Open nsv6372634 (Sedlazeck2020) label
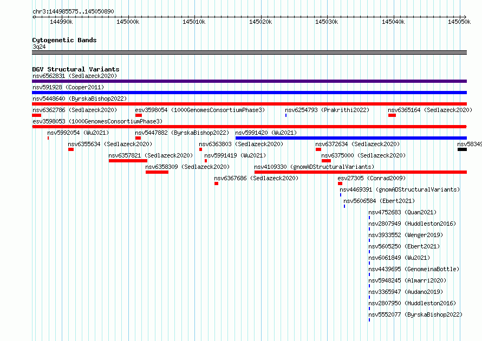This screenshot has width=482, height=341. [x=357, y=144]
